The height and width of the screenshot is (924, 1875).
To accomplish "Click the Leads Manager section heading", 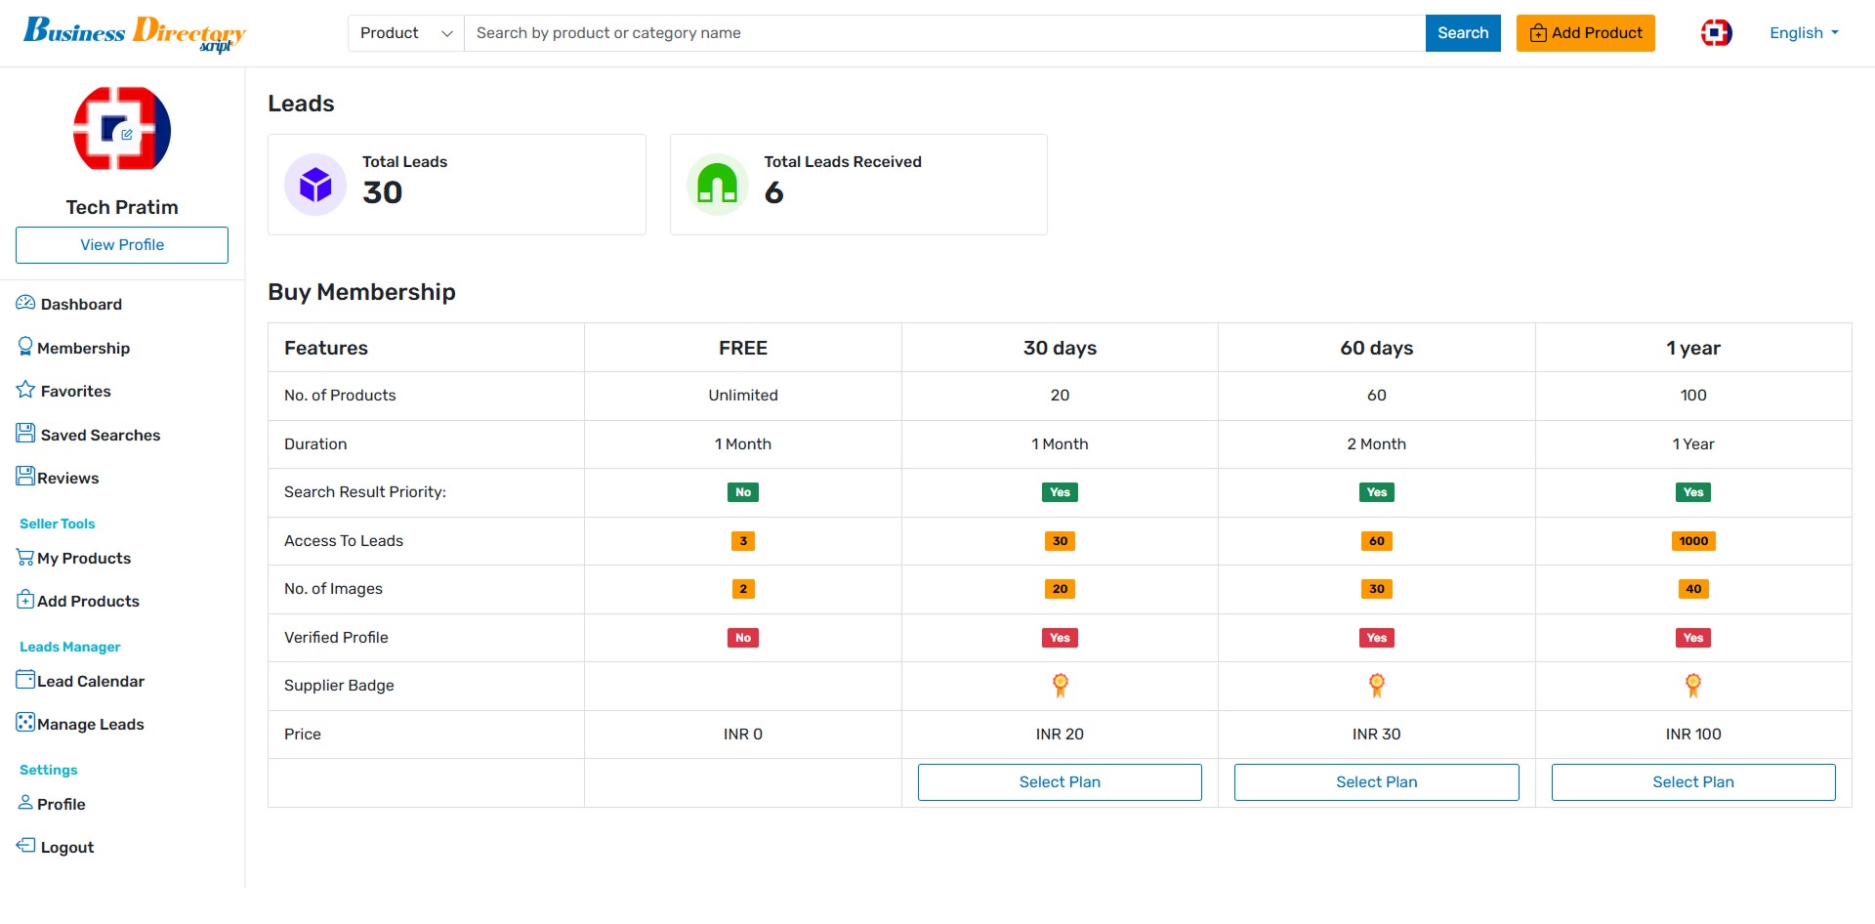I will (x=68, y=646).
